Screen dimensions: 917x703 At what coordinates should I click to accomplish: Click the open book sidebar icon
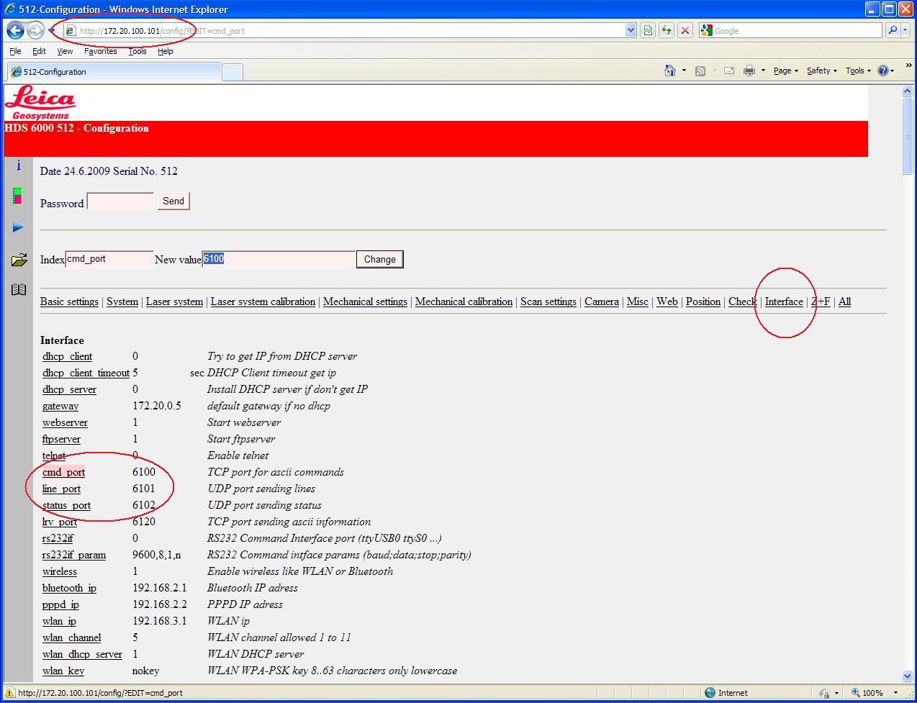(x=19, y=289)
